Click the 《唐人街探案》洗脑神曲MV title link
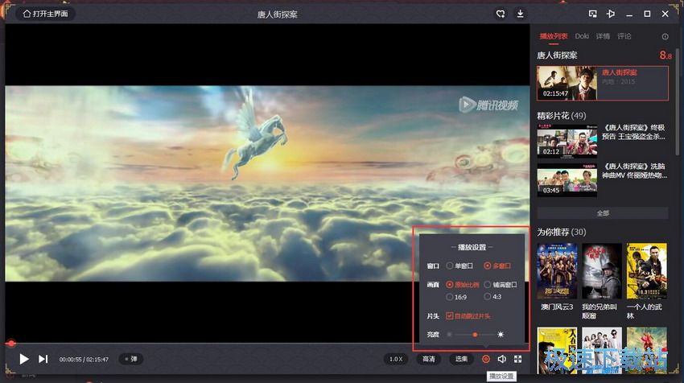The height and width of the screenshot is (383, 684). 634,171
